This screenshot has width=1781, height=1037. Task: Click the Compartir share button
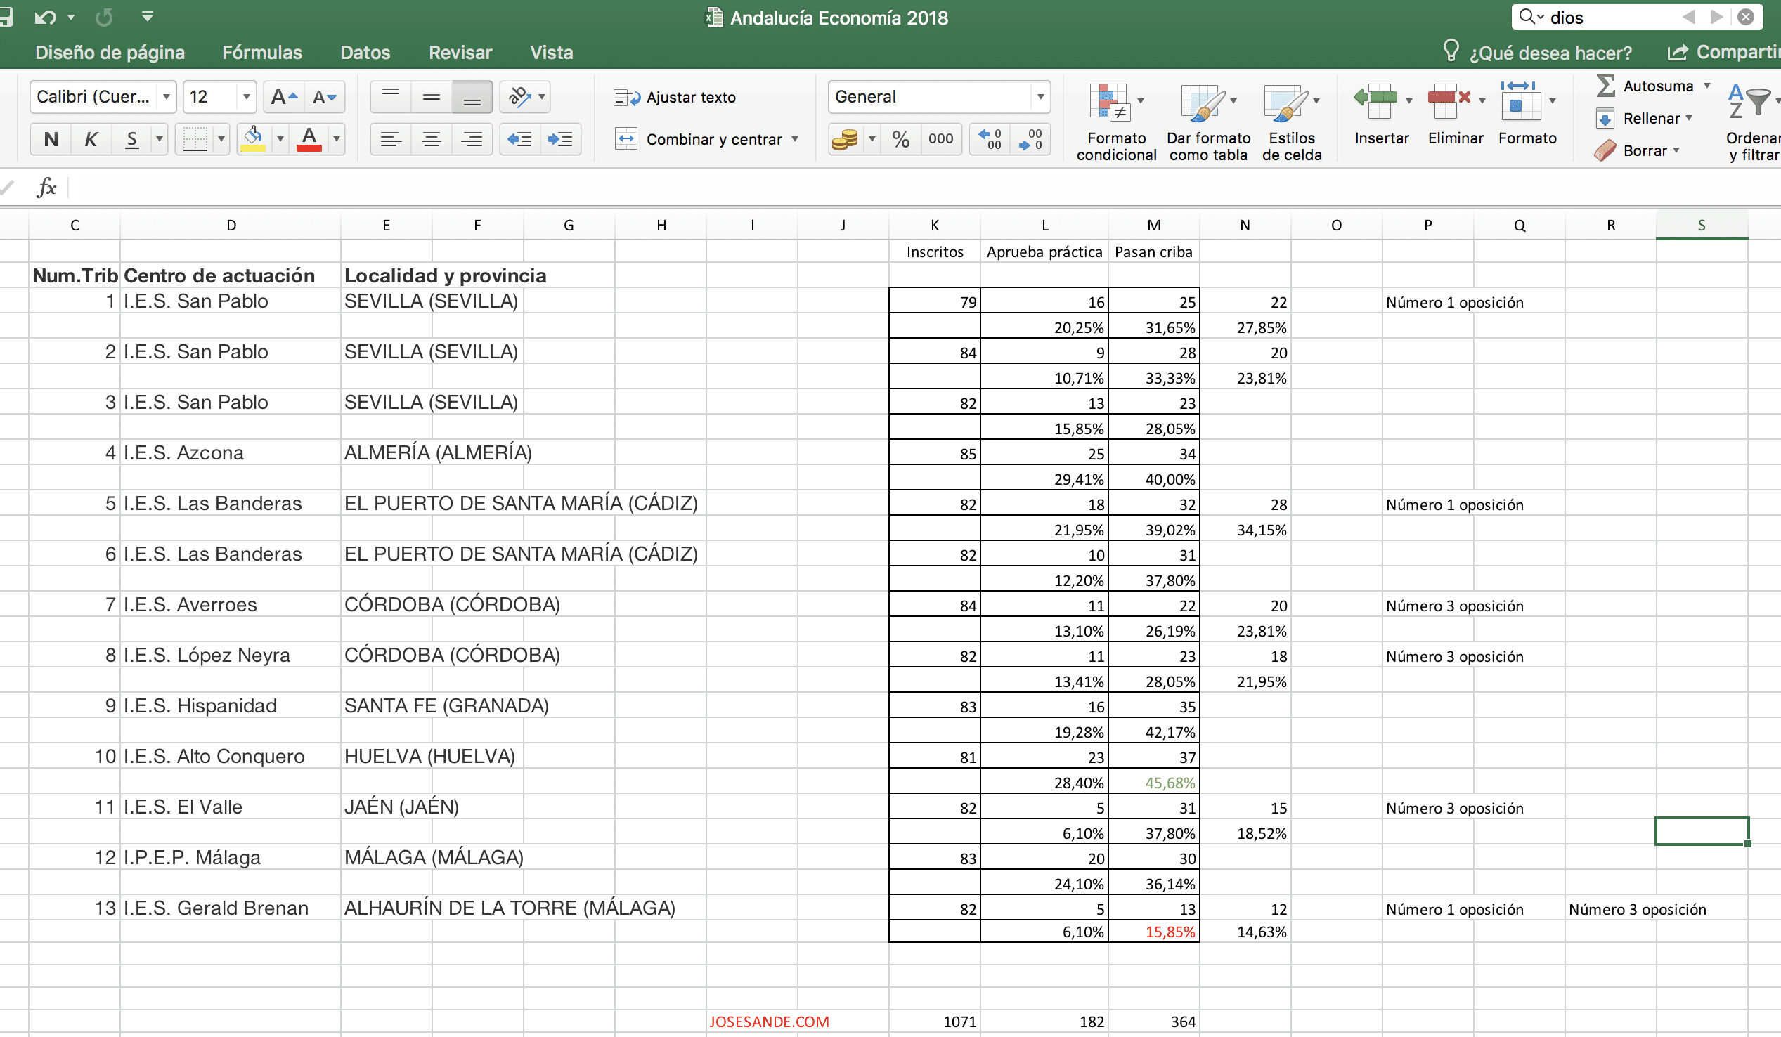[x=1723, y=52]
